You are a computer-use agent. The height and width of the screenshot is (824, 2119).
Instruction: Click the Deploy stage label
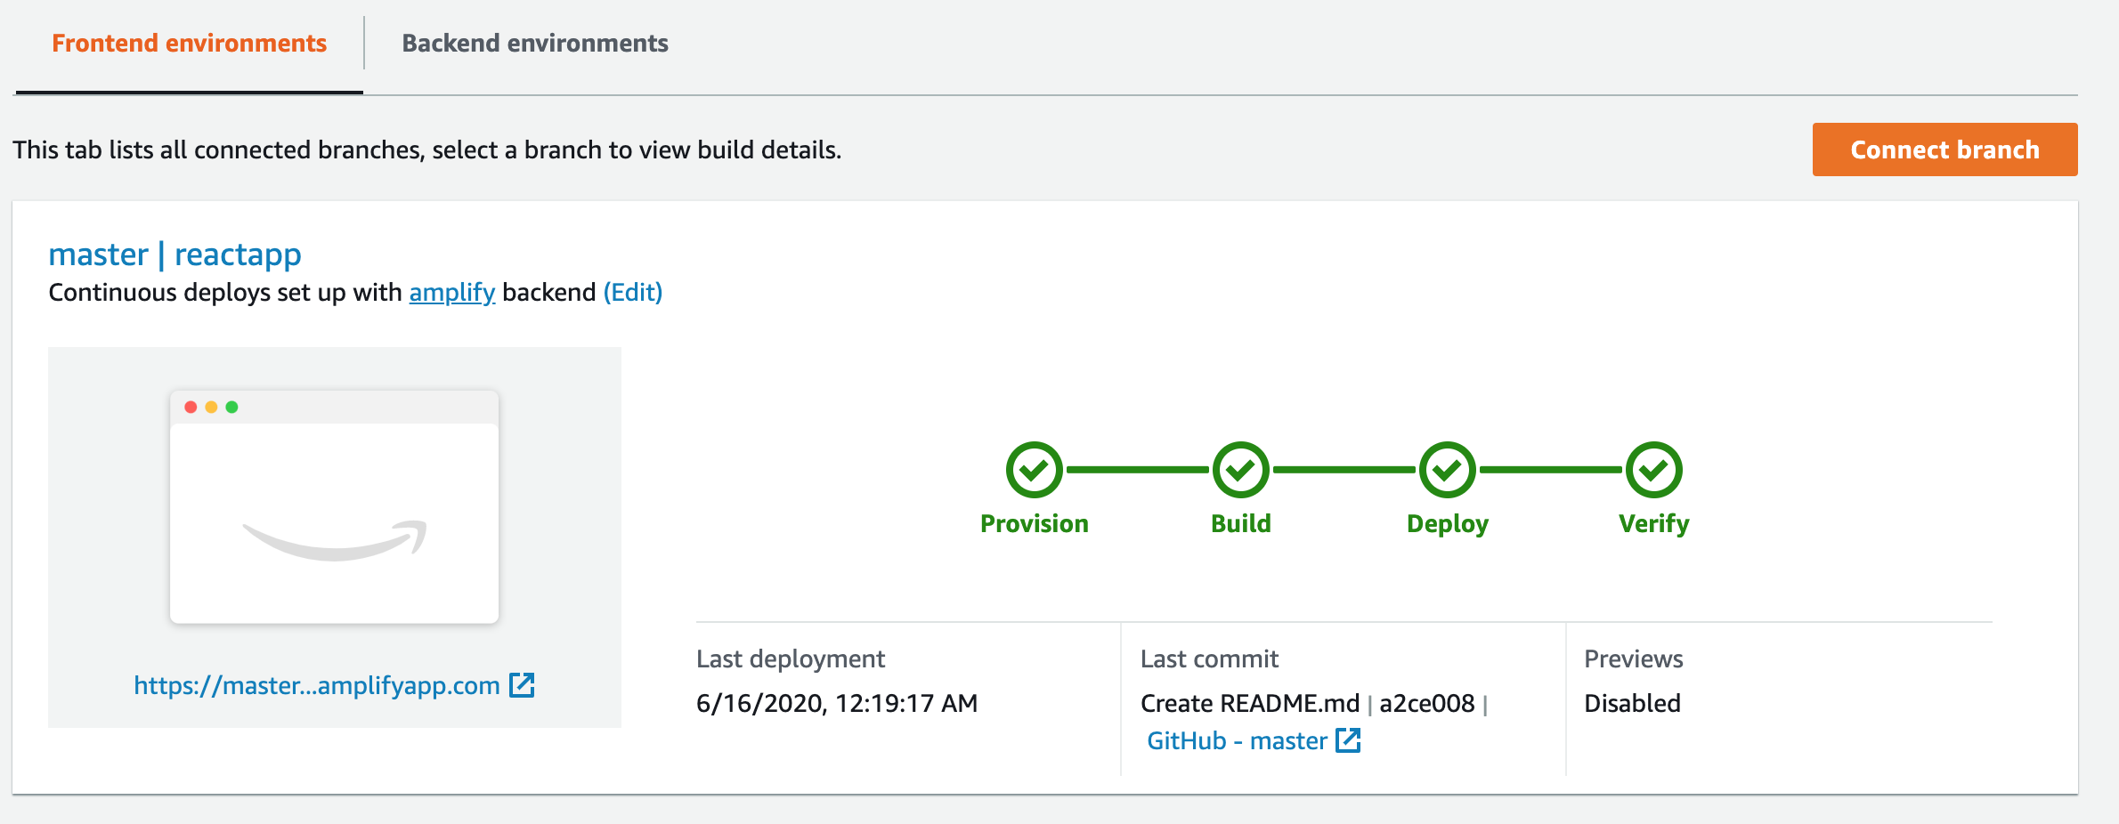(1447, 523)
